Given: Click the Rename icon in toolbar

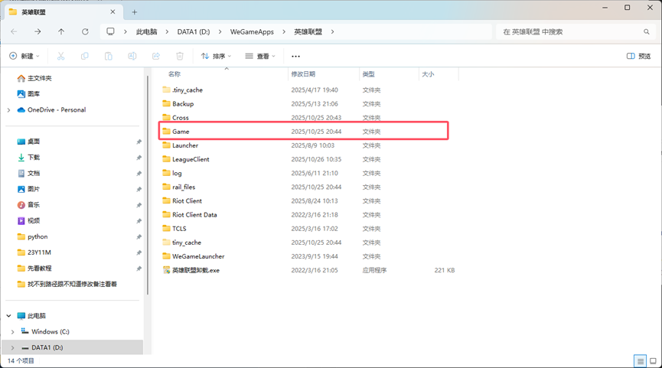Looking at the screenshot, I should click(132, 56).
